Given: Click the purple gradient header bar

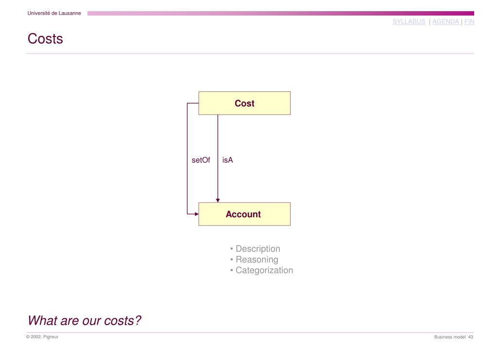Looking at the screenshot, I should pos(280,13).
